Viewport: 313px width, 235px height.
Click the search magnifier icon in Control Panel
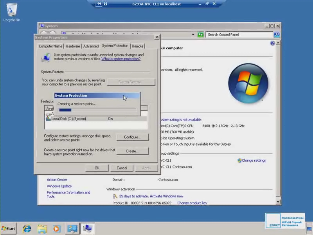point(277,34)
